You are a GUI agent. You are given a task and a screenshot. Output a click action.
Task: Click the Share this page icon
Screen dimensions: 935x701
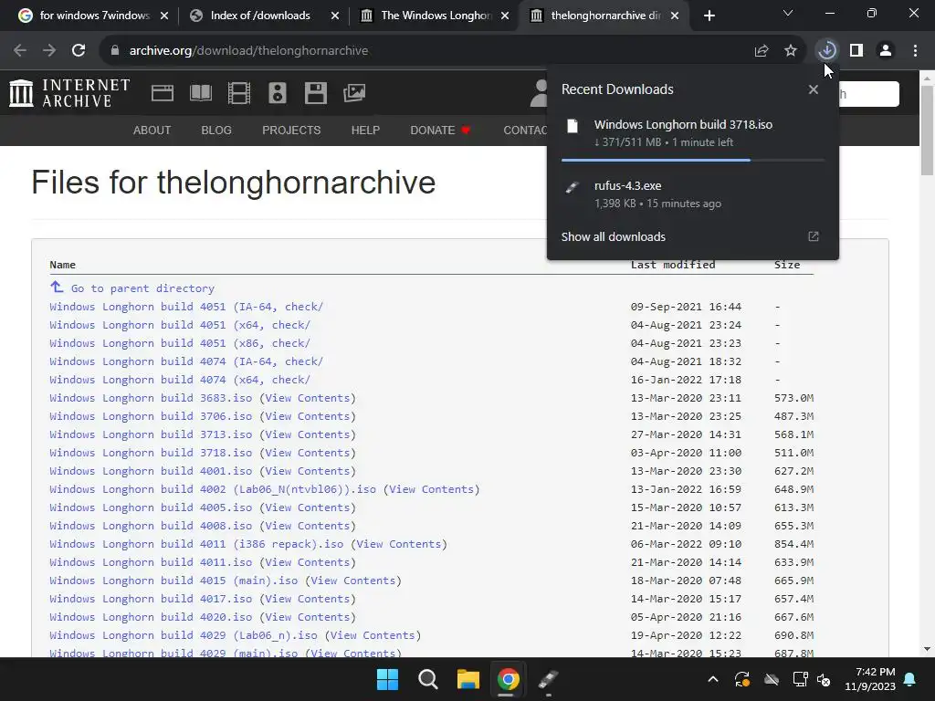coord(762,51)
